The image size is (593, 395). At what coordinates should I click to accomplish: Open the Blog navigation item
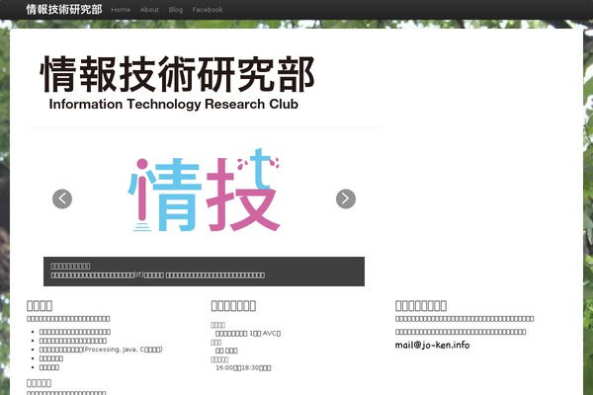(176, 10)
